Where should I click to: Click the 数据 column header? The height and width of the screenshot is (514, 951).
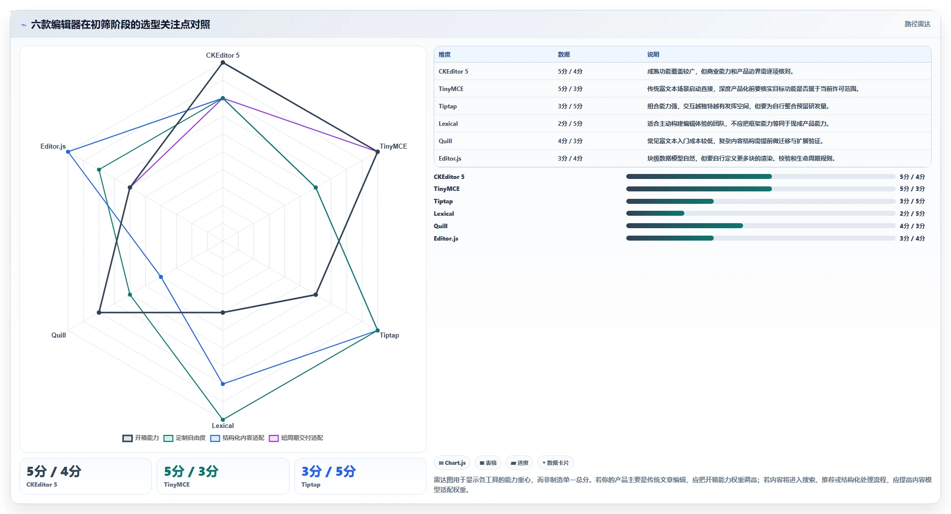[x=564, y=55]
